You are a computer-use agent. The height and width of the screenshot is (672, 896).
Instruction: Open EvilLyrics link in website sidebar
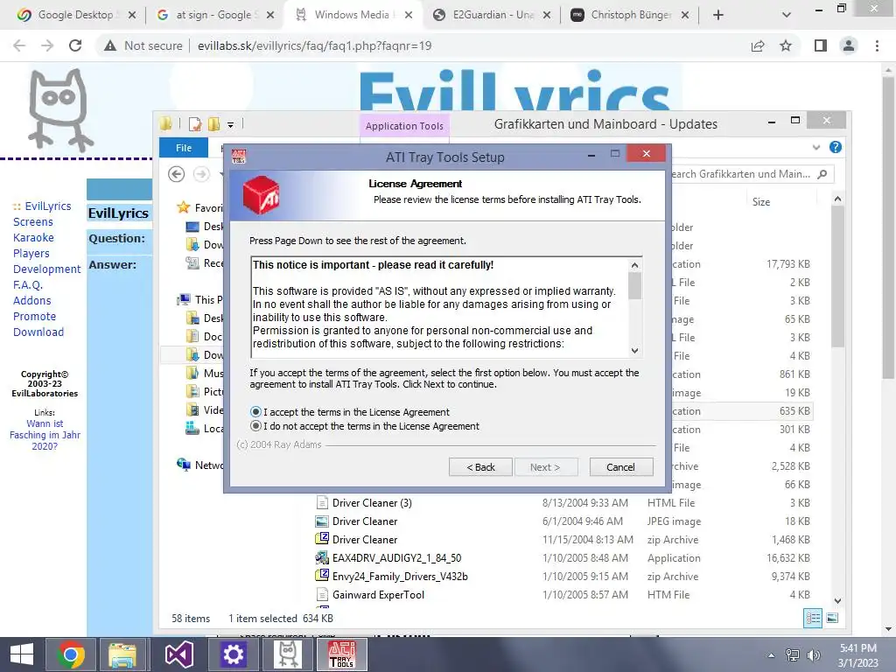click(48, 206)
